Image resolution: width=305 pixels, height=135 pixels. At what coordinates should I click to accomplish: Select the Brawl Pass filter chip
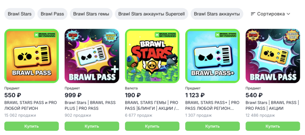click(52, 14)
